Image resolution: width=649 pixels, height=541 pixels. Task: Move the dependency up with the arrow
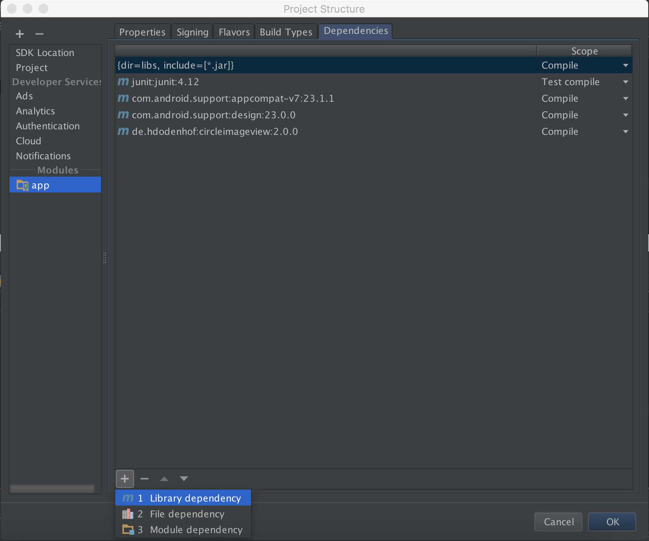(164, 479)
